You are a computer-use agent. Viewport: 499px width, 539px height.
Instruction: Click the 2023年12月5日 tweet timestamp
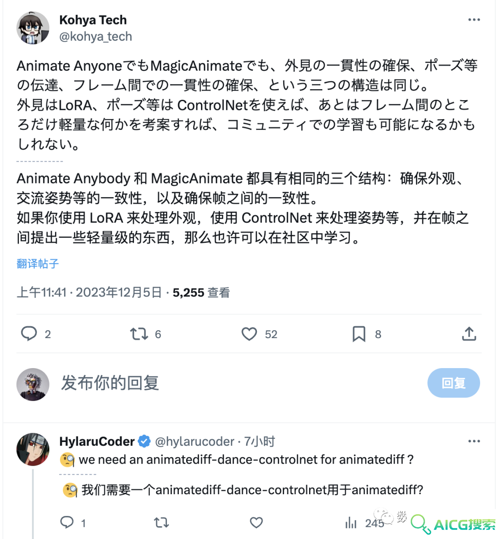[x=119, y=292]
